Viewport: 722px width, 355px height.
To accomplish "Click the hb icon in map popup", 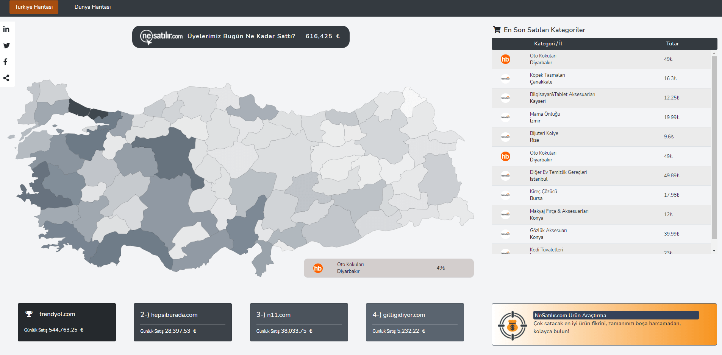I will [x=318, y=268].
